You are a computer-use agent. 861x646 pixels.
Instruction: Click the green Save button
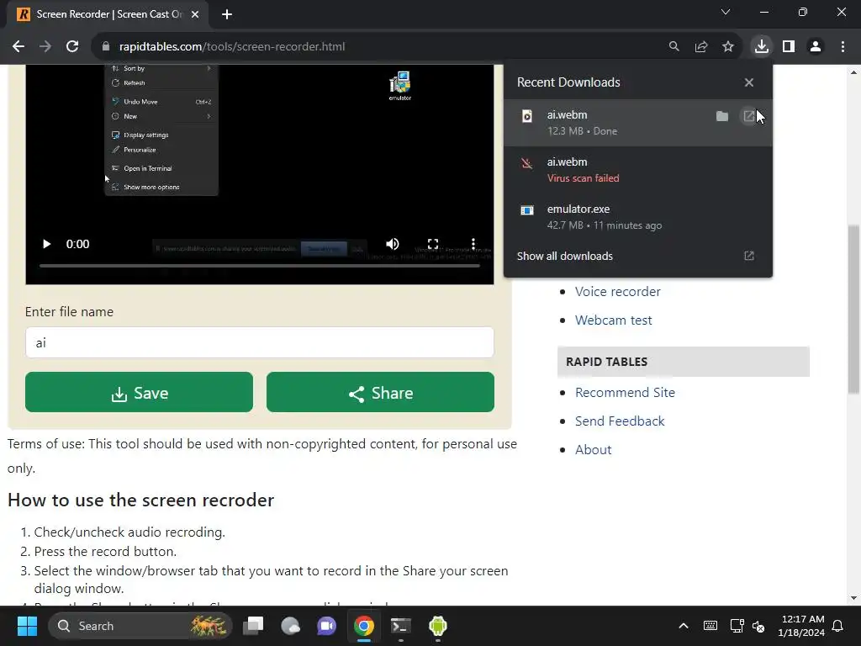(139, 392)
